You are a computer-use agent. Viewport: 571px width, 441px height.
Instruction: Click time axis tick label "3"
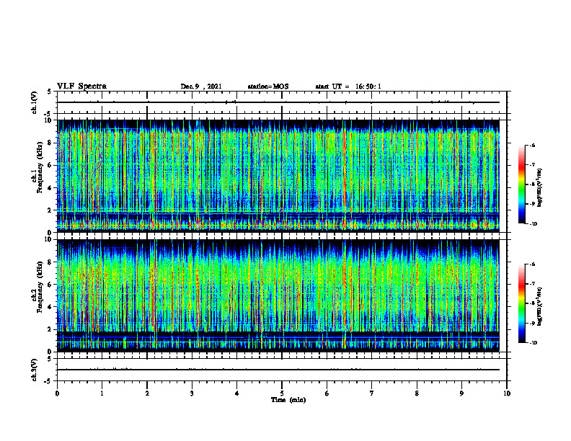click(x=192, y=393)
